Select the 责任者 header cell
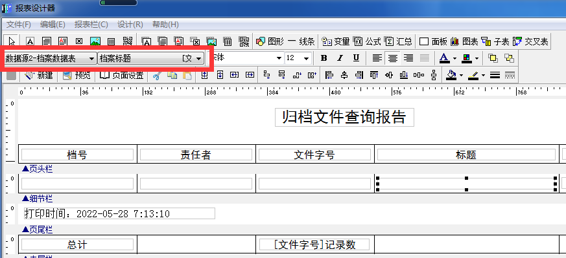566x258 pixels. (196, 155)
